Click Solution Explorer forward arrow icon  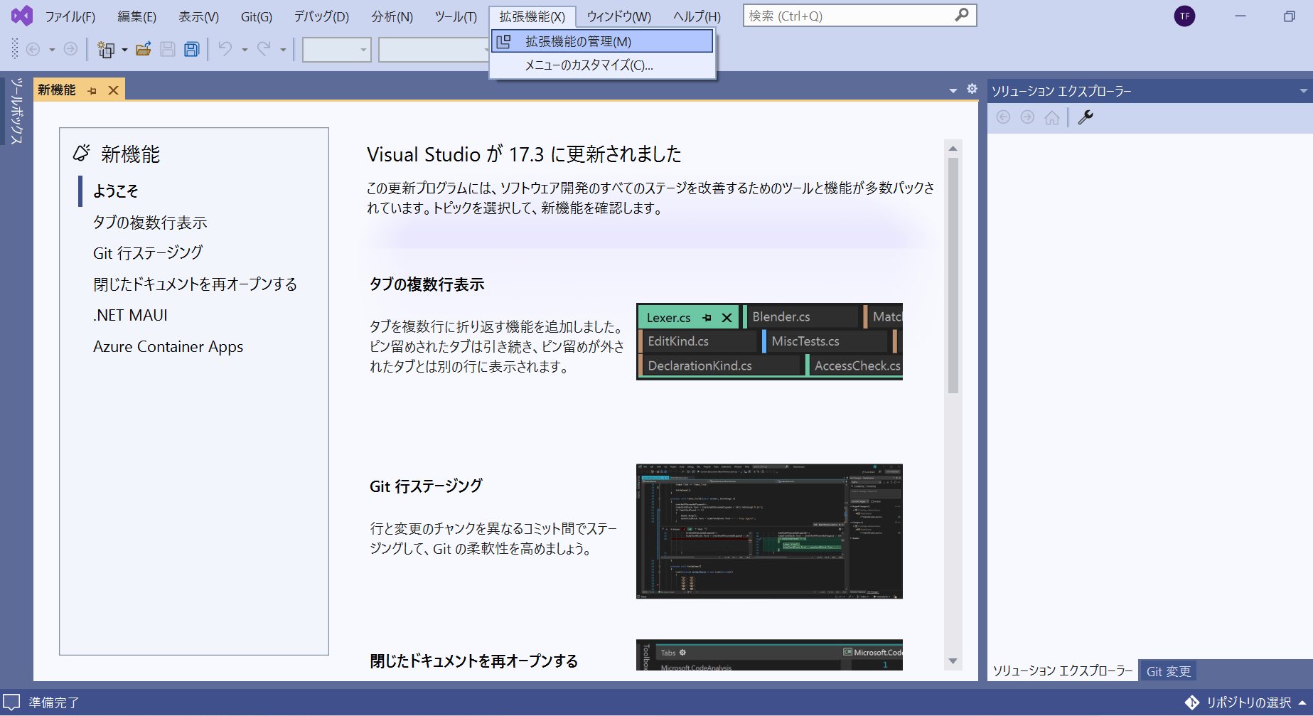click(1027, 117)
